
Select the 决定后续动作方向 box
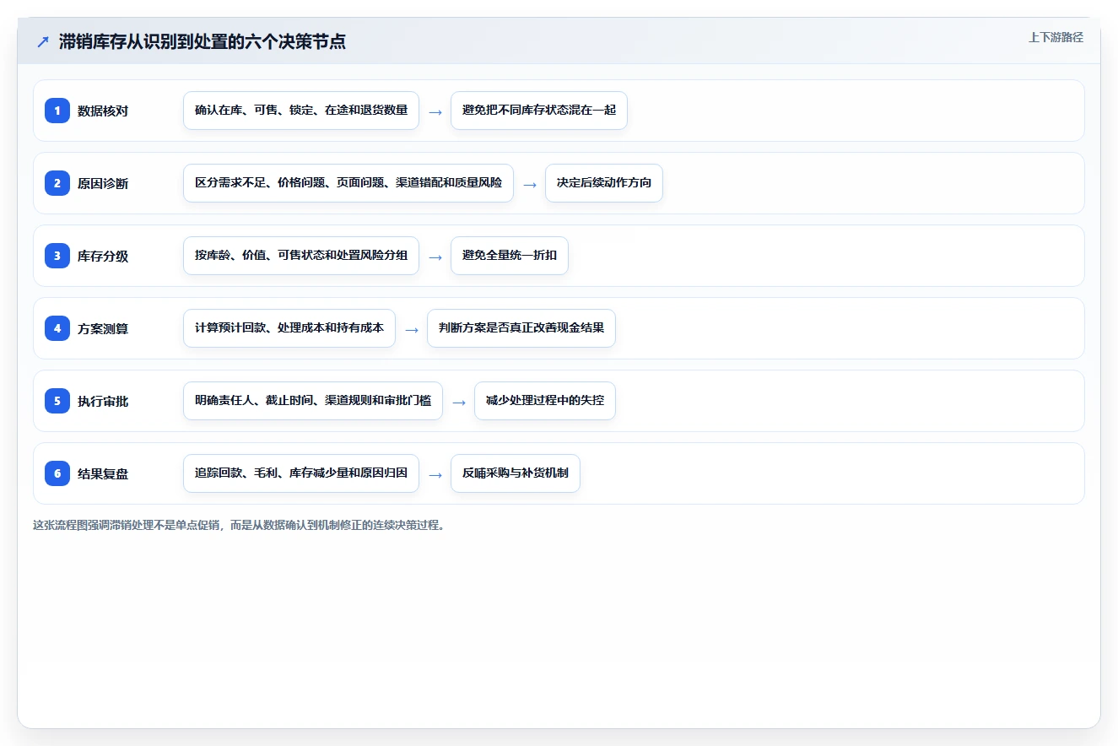604,183
